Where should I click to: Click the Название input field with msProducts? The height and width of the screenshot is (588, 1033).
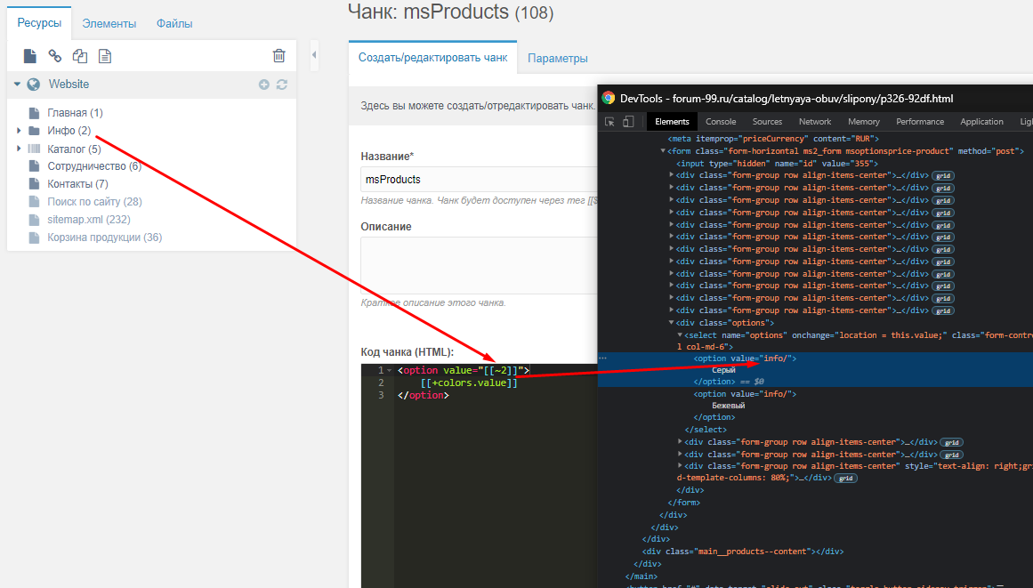pyautogui.click(x=479, y=179)
